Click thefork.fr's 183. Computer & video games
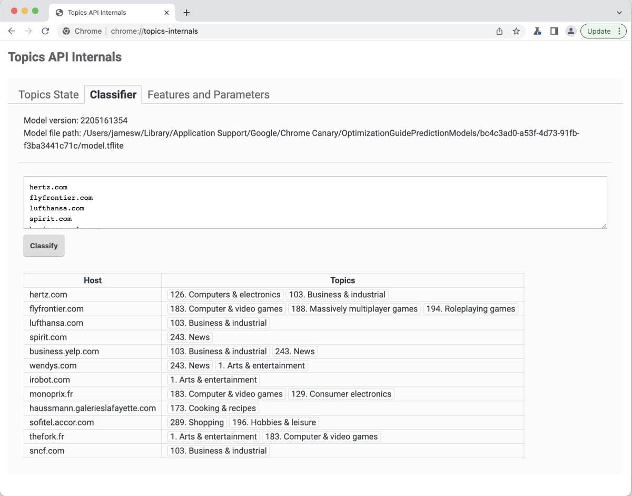Viewport: 632px width, 496px height. (x=321, y=437)
